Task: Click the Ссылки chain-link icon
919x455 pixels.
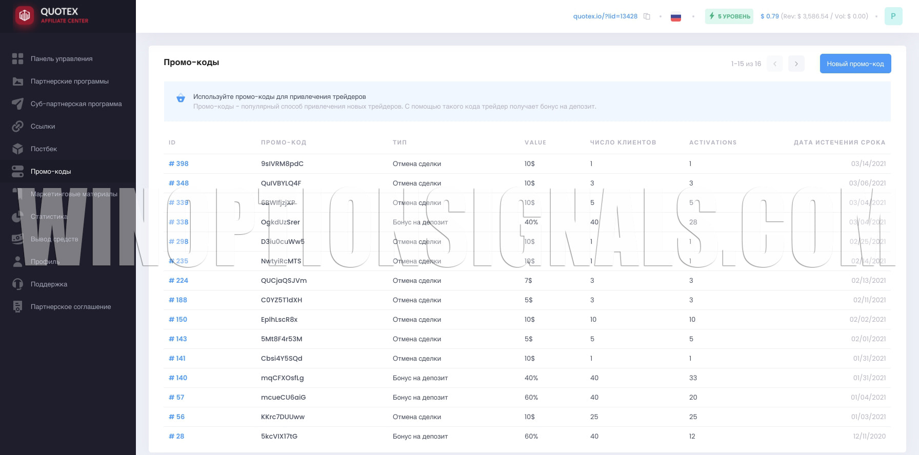Action: (18, 127)
